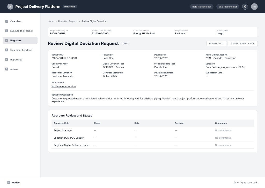The image size is (265, 188).
Task: Click the GSR2871 - Aconex value
Action: tap(113, 67)
